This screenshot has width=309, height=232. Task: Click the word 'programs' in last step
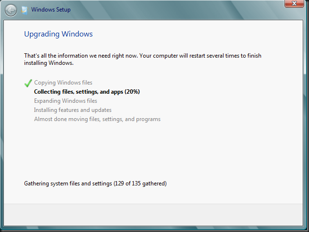point(148,119)
